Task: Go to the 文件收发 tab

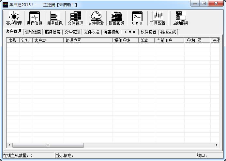Action: (x=92, y=32)
